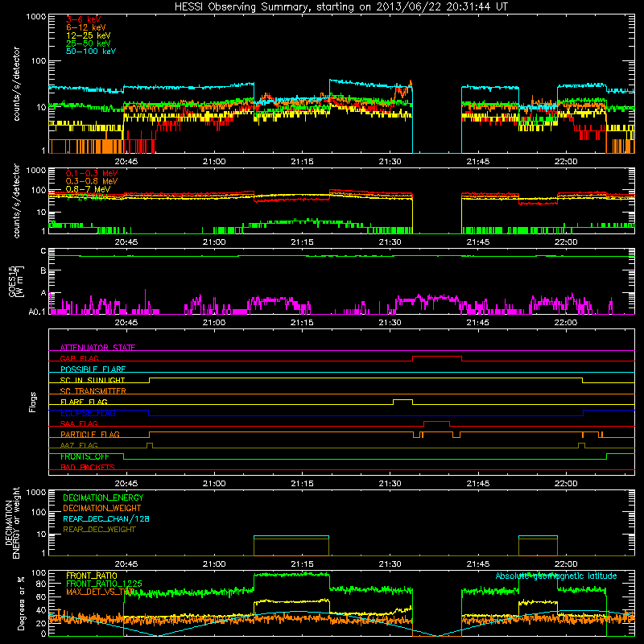Click the 21:30 tick label under the MeV panel
The width and height of the screenshot is (644, 644).
pos(390,242)
